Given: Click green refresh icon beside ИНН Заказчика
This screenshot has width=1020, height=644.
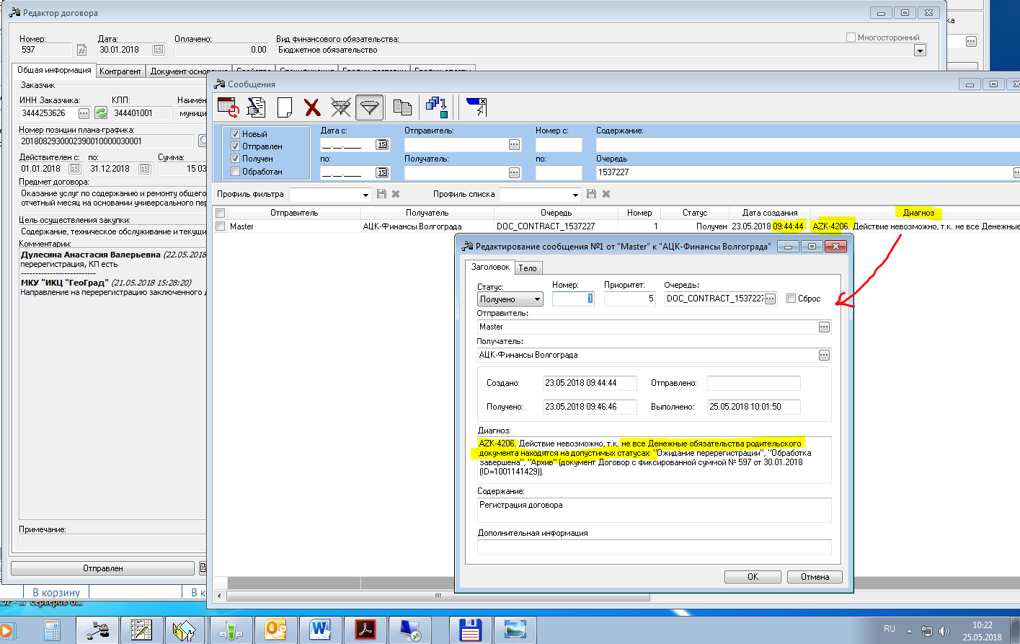Looking at the screenshot, I should [x=101, y=113].
